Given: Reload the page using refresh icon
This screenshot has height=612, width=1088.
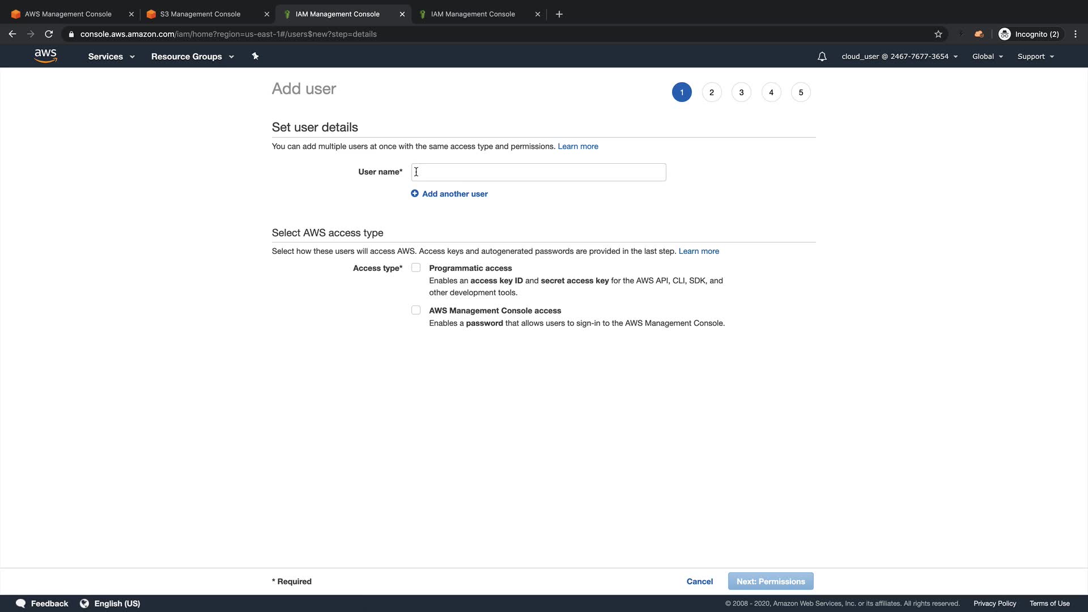Looking at the screenshot, I should point(49,34).
